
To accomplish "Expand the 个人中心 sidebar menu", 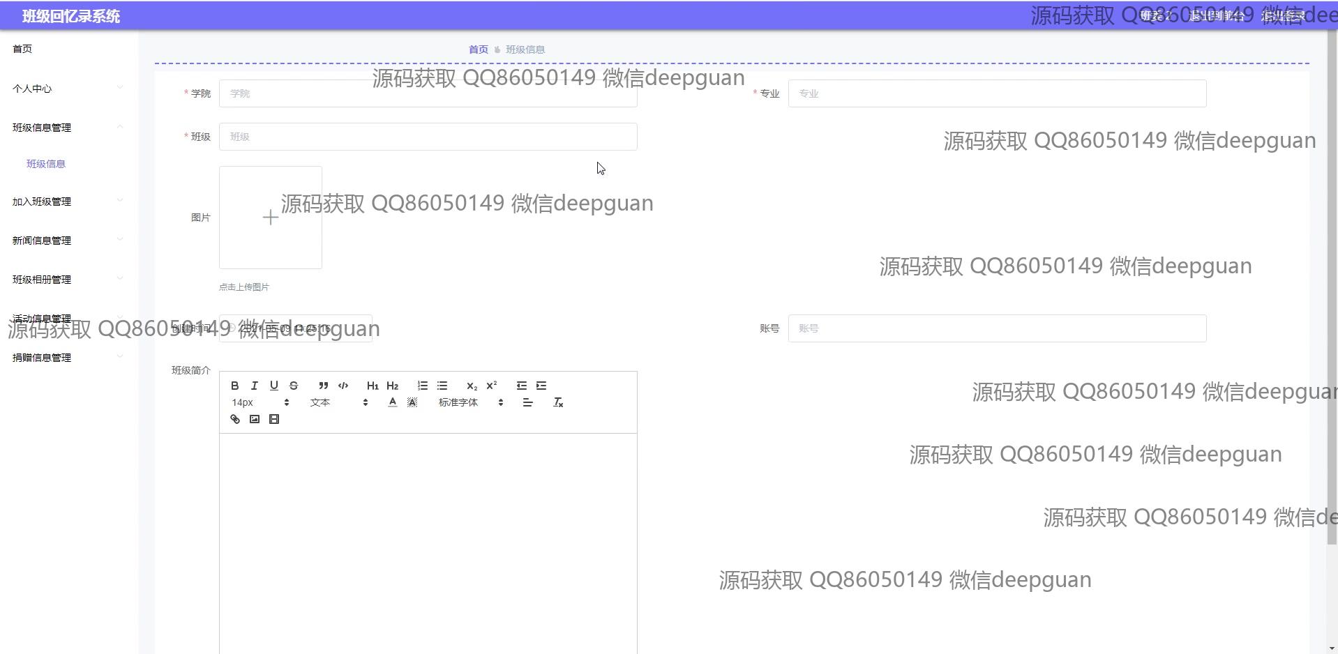I will click(68, 89).
